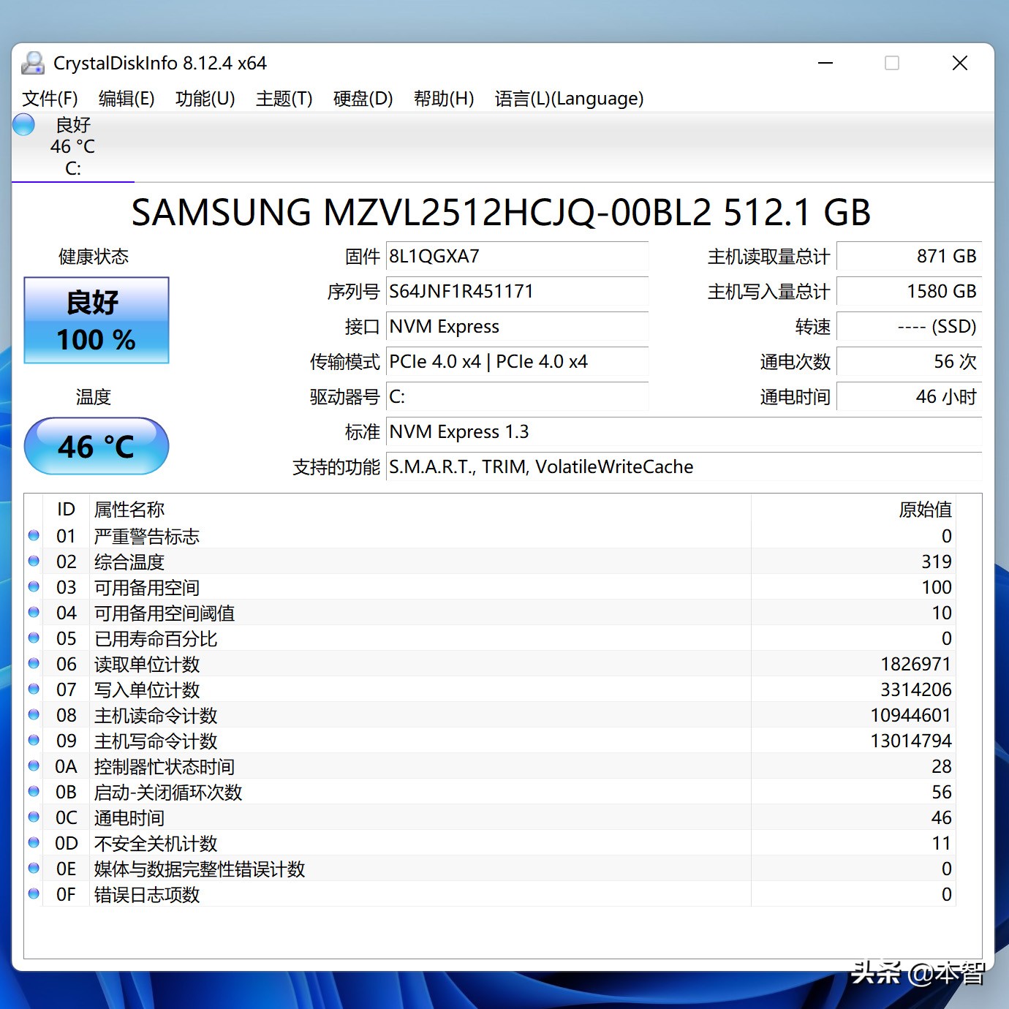This screenshot has height=1009, width=1009.
Task: Click the disk title SAMSUNG MZVL2512HCJQ-00BL2 512.1 GB
Action: tap(501, 213)
